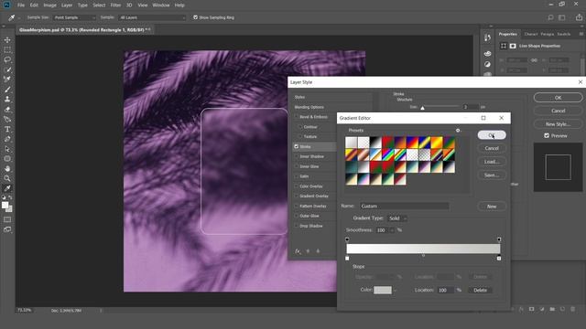Click the add layer mask icon
586x329 pixels.
[531, 309]
